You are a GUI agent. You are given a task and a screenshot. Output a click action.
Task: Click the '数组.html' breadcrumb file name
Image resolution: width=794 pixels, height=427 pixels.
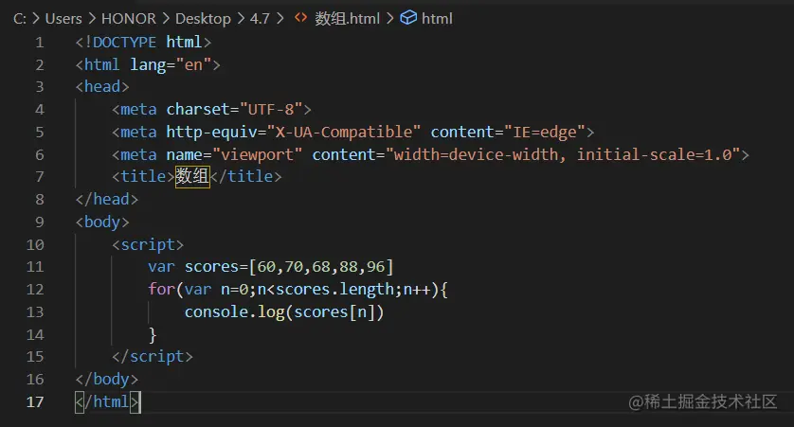coord(347,19)
